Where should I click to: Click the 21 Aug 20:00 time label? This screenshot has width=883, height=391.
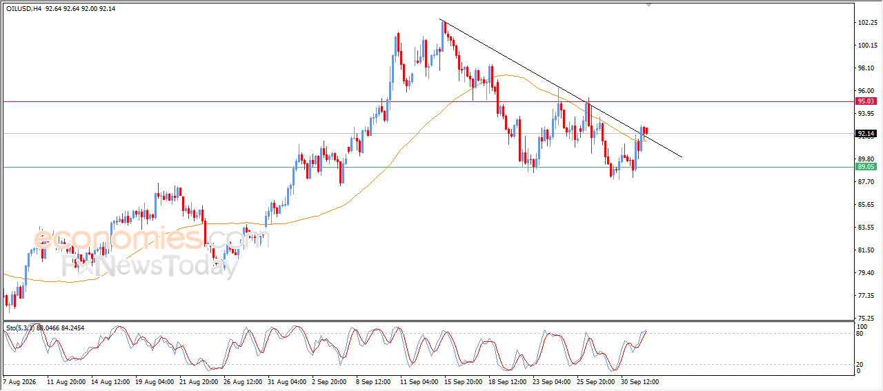click(199, 381)
